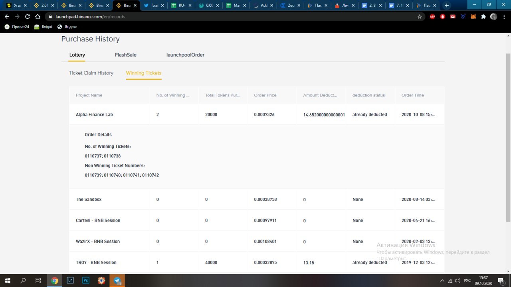511x287 pixels.
Task: Expand the TROY - BNB Session row
Action: pos(256,262)
